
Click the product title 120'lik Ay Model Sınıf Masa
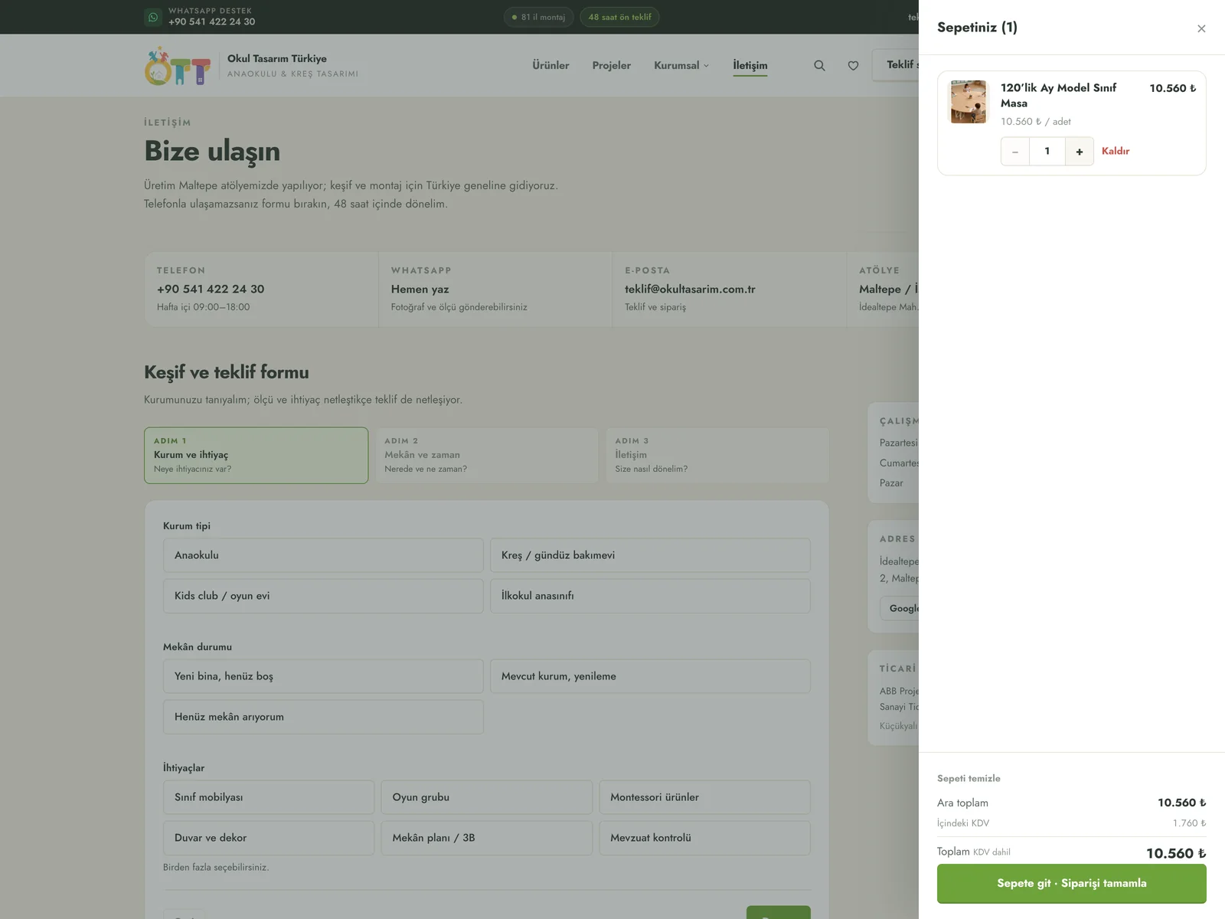click(1058, 95)
